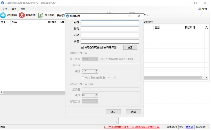Open the 插件 menu

point(14,9)
